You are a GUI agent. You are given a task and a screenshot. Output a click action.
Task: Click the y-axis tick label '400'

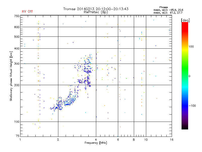[17, 48]
